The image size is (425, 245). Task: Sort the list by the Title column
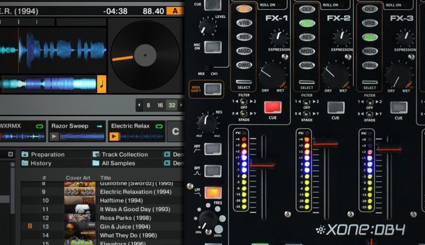click(106, 178)
